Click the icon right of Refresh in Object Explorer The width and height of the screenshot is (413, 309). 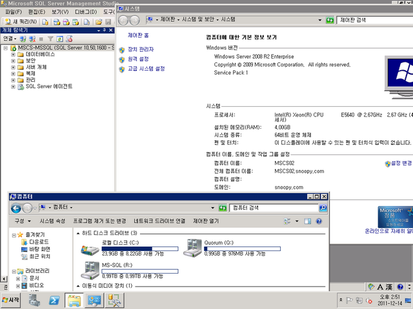click(x=69, y=39)
